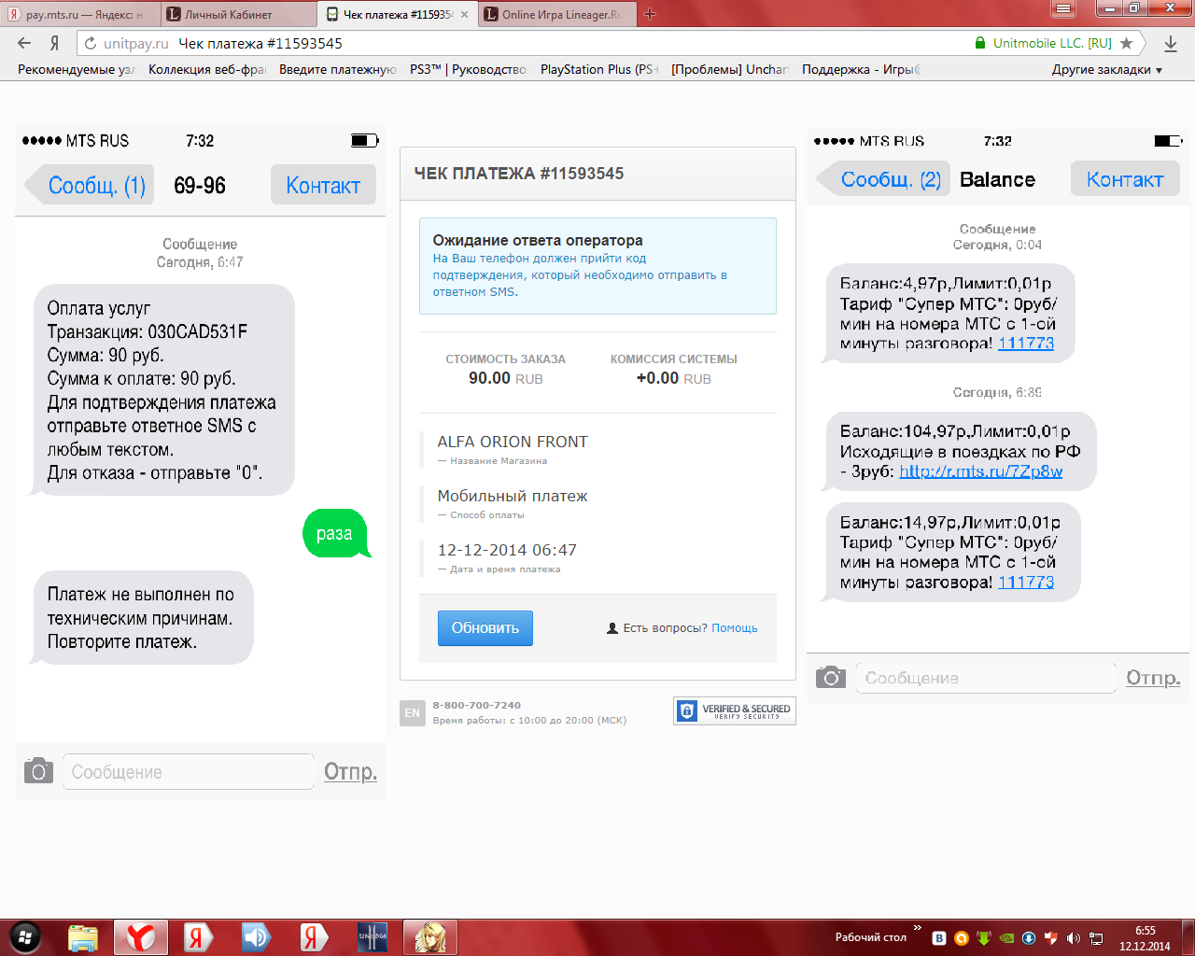Tap 'Контакт' in the Balance chat
This screenshot has width=1195, height=956.
pyautogui.click(x=1125, y=179)
